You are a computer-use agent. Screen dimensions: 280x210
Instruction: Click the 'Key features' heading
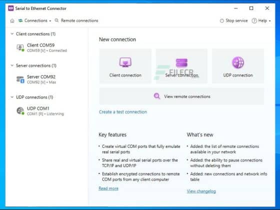click(112, 134)
